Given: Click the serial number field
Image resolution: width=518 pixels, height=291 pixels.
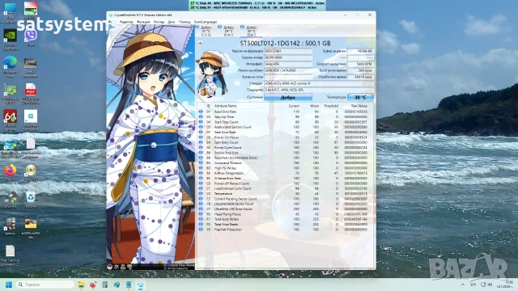Looking at the screenshot, I should [288, 57].
